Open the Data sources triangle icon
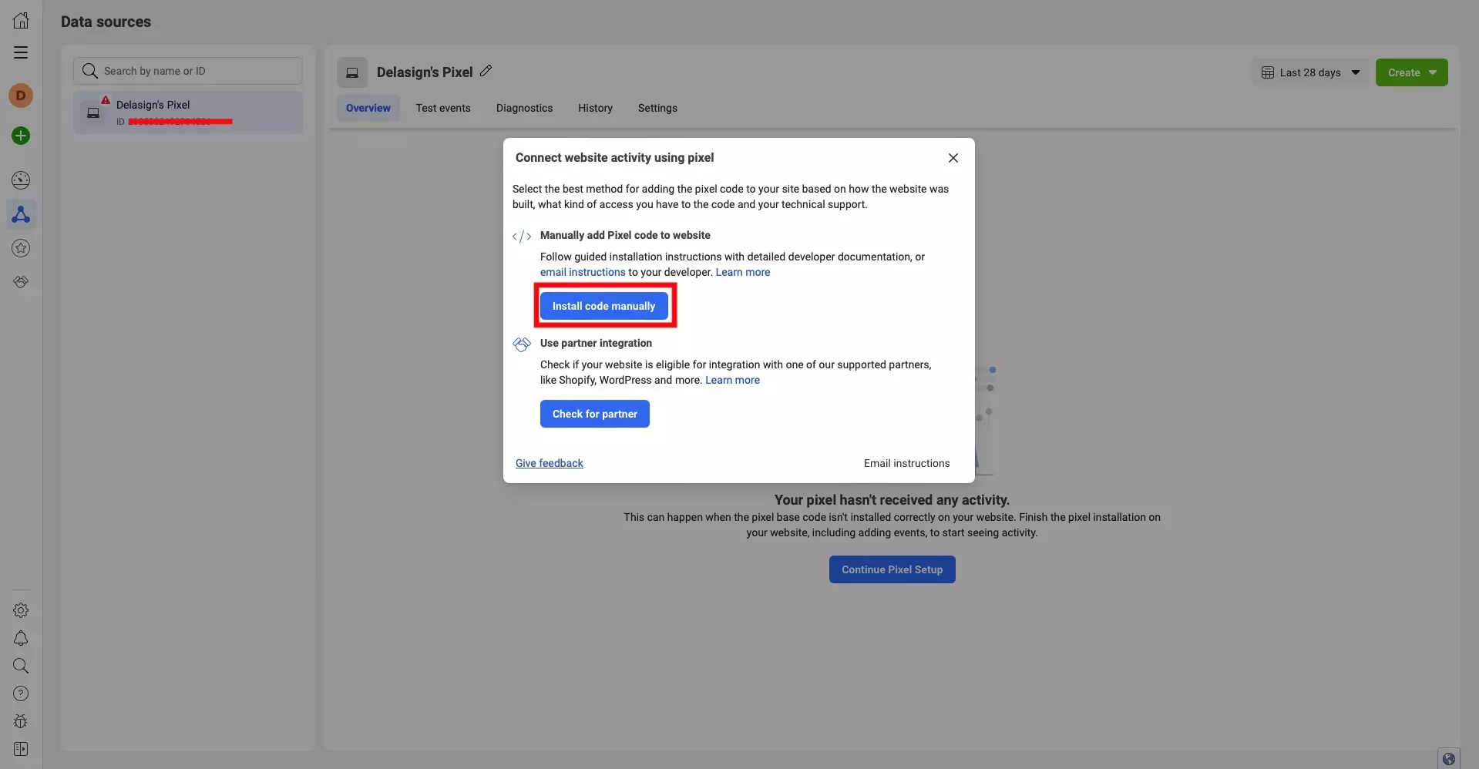 (21, 214)
